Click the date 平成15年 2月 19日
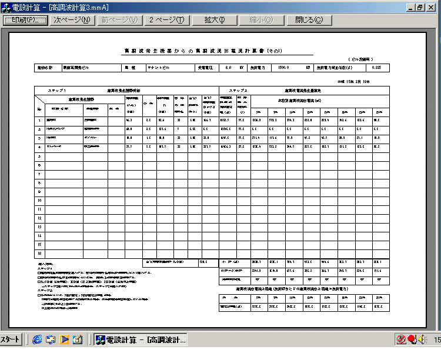441x353 pixels. [x=353, y=82]
